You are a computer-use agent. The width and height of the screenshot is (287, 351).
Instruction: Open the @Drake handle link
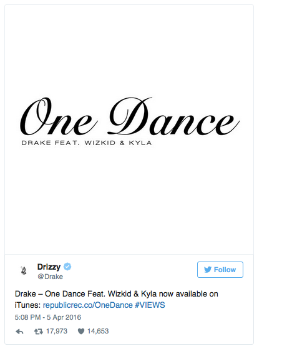(50, 277)
